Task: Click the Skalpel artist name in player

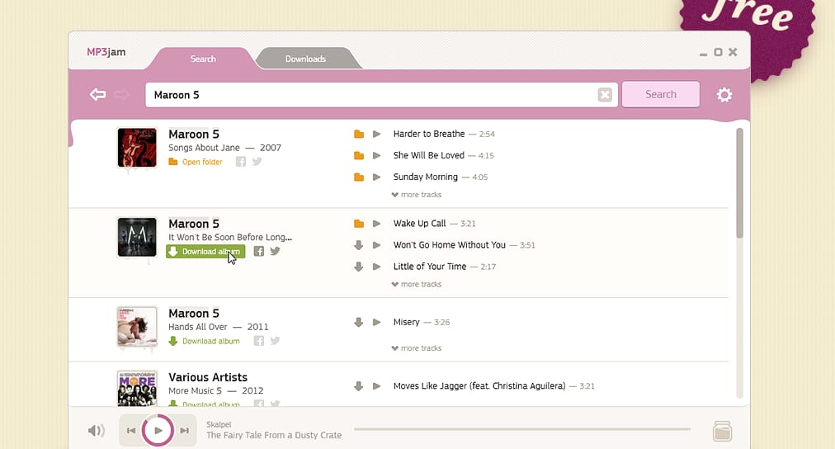Action: pos(219,424)
